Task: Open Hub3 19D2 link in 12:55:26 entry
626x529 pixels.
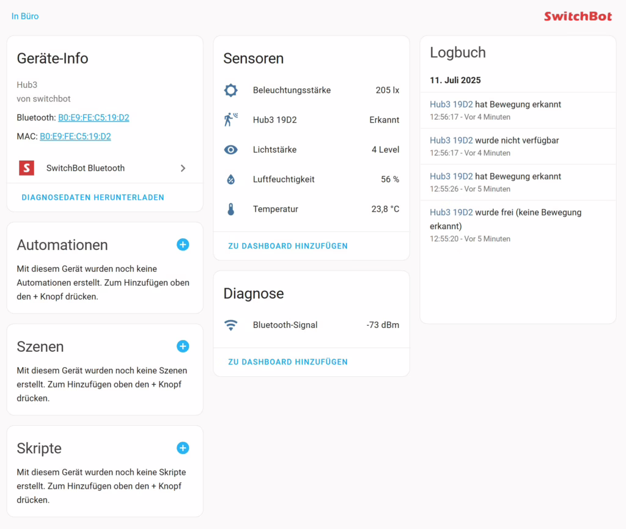Action: pos(451,177)
